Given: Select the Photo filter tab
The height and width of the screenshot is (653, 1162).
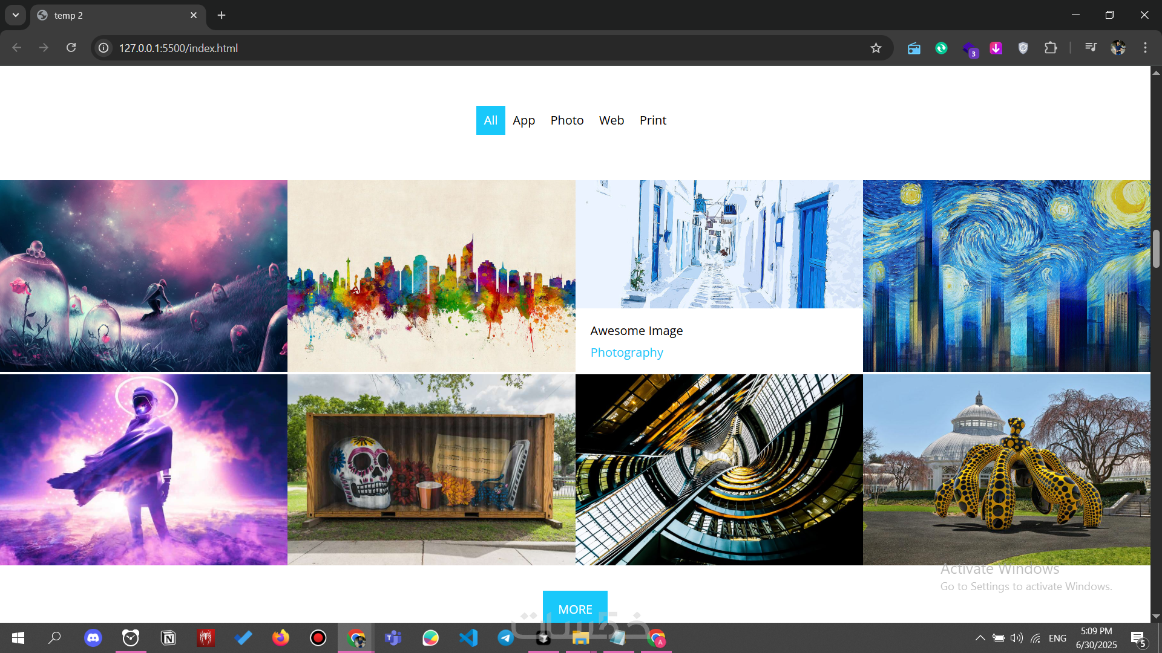Looking at the screenshot, I should point(566,120).
